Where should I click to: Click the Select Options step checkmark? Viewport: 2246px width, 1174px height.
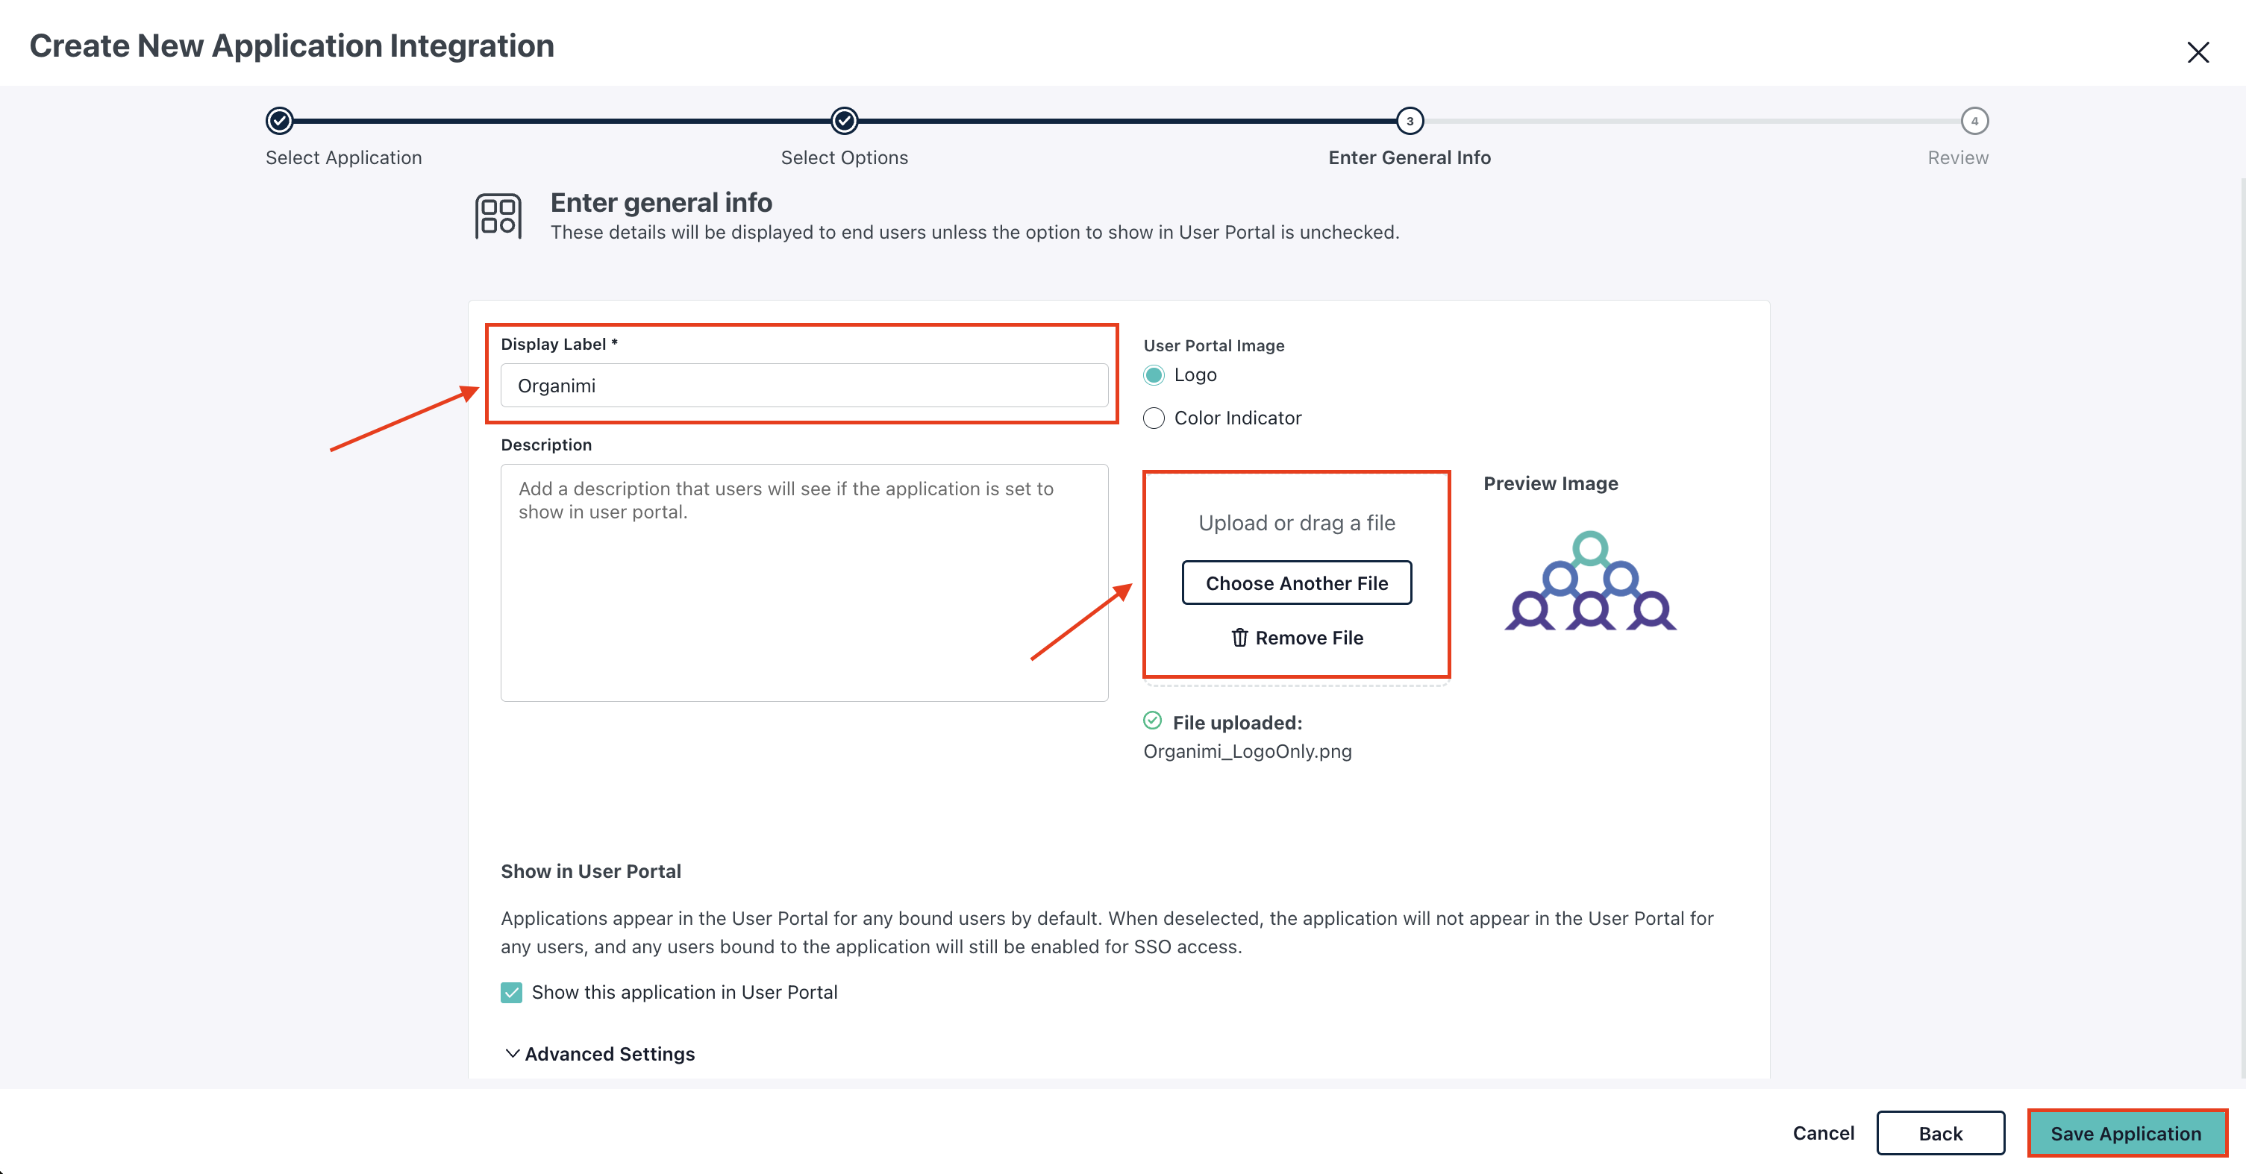coord(844,120)
